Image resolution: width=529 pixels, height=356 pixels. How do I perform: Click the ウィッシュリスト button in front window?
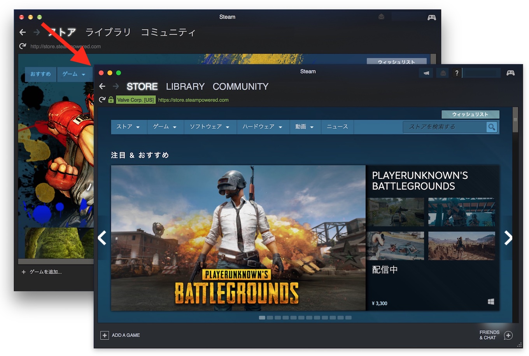[470, 114]
